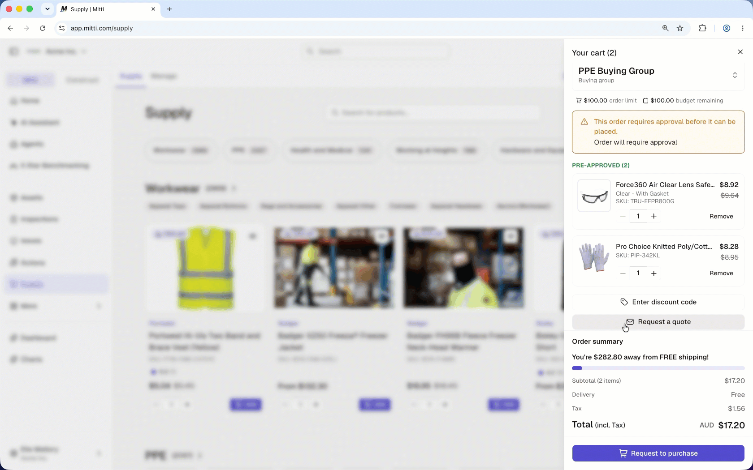Close the Your cart panel
The width and height of the screenshot is (753, 470).
740,52
